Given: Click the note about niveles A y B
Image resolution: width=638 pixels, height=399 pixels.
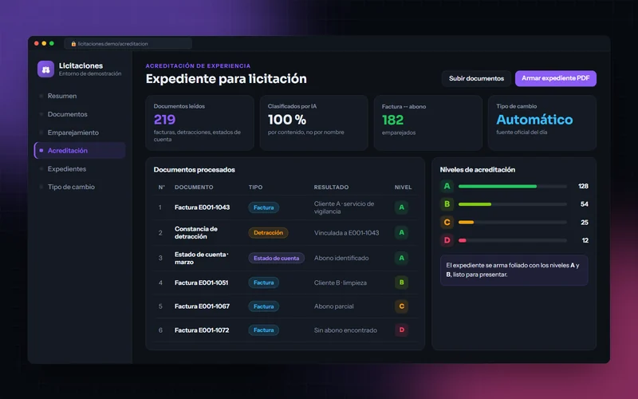Looking at the screenshot, I should coord(514,270).
